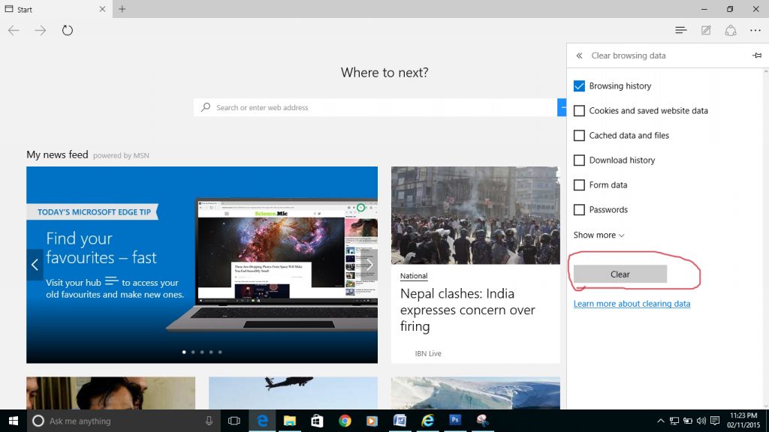
Task: Open File Explorer from taskbar
Action: [290, 421]
